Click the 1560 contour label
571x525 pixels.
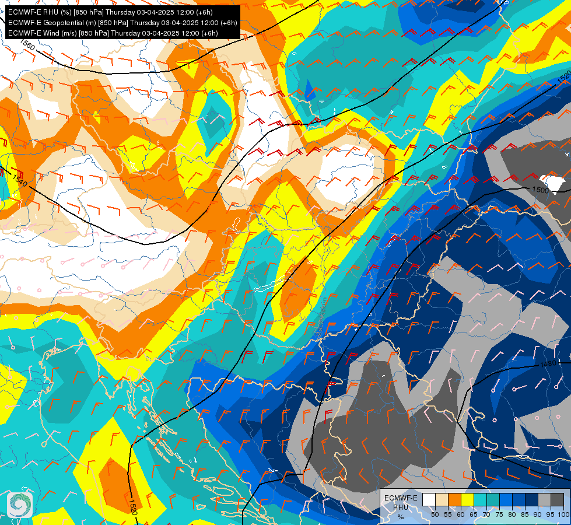[x=27, y=44]
